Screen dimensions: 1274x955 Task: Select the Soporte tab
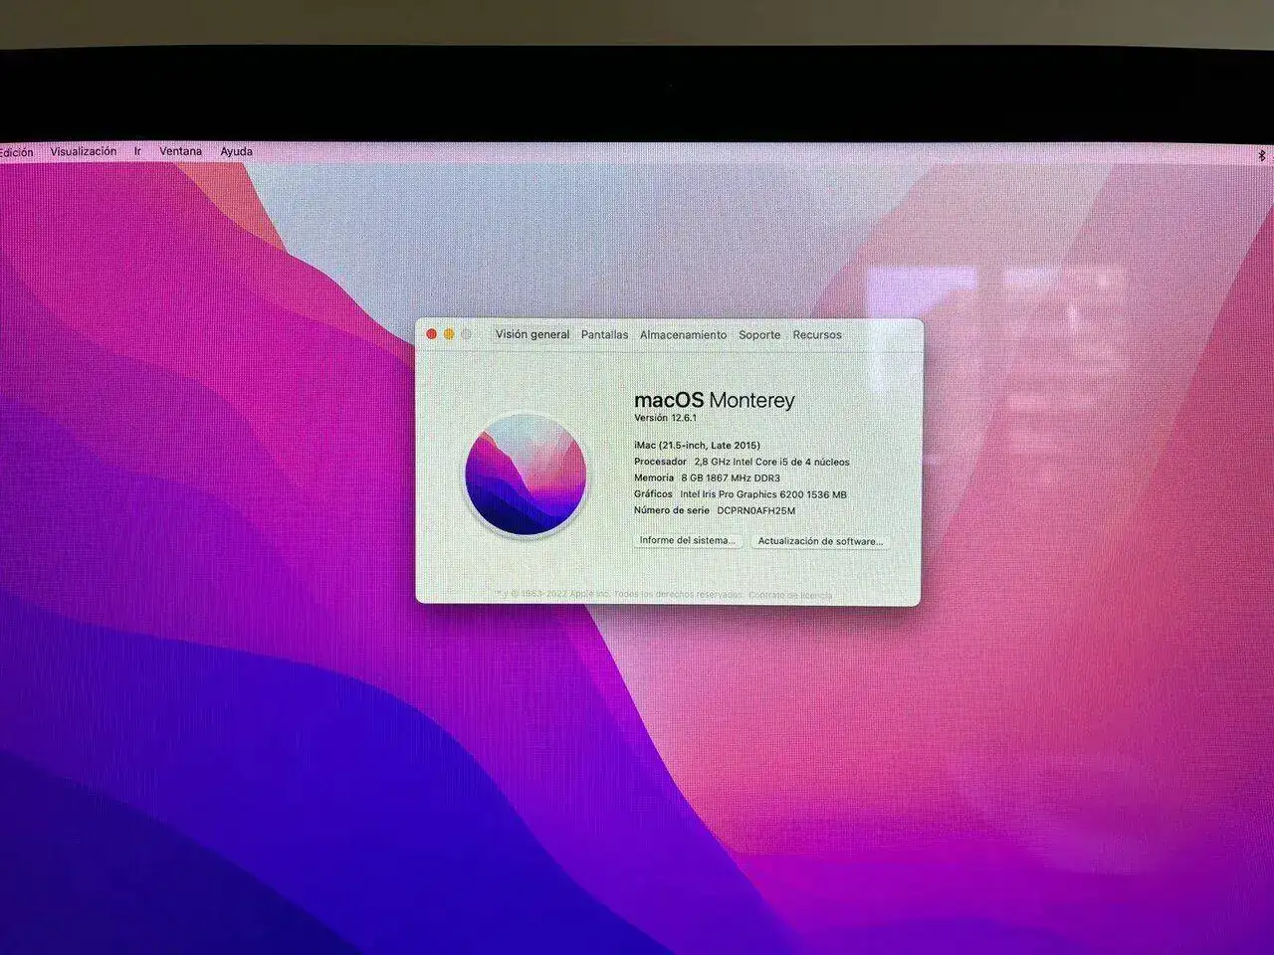[x=759, y=335]
